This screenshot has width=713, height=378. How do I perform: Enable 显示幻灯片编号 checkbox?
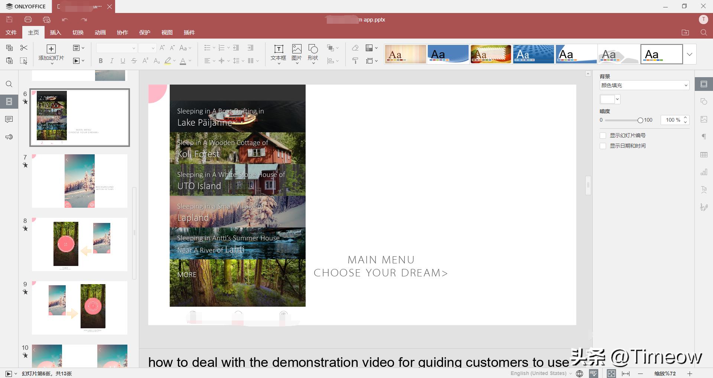(603, 136)
